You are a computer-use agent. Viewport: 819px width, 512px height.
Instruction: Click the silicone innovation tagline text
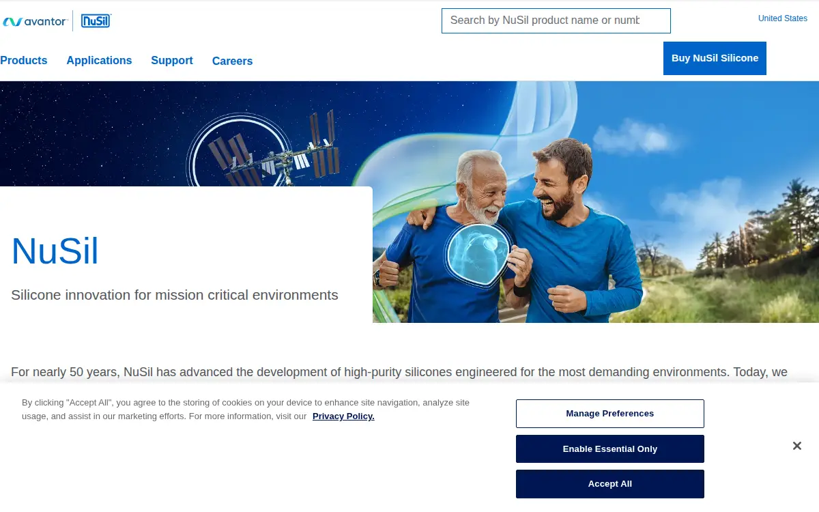point(175,295)
